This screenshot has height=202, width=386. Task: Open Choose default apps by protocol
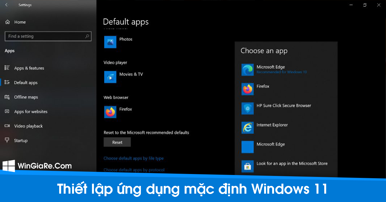click(134, 170)
